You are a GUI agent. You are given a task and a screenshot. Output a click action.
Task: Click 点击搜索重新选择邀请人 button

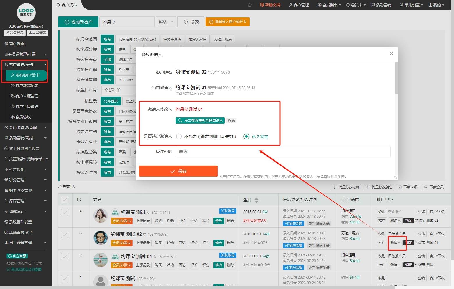tap(200, 120)
